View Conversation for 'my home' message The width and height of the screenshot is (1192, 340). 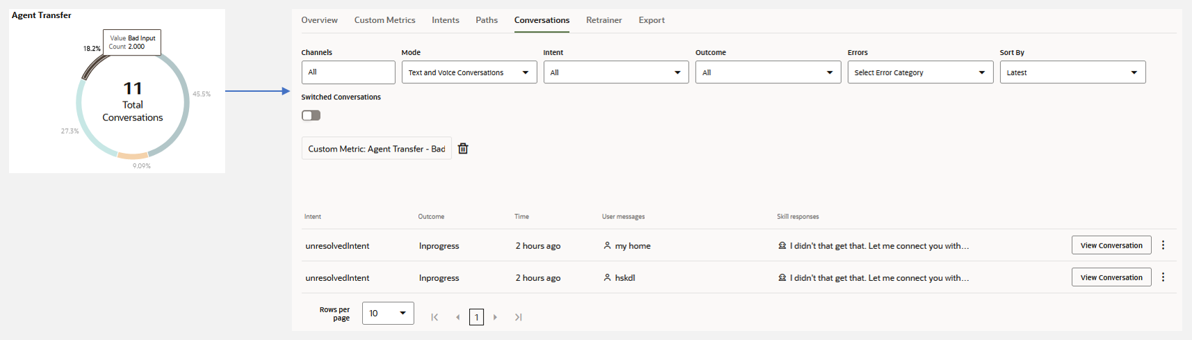click(x=1111, y=245)
